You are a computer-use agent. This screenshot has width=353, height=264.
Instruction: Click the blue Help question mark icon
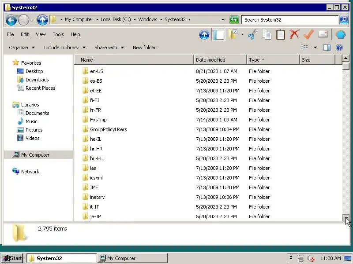coord(339,48)
